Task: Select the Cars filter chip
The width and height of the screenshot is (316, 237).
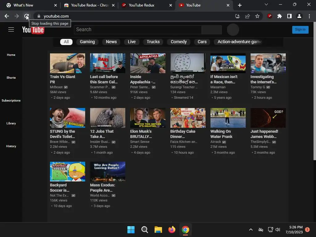Action: tap(202, 42)
